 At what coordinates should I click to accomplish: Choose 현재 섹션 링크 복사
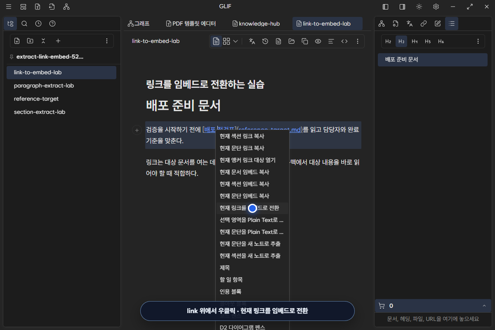coord(252,136)
